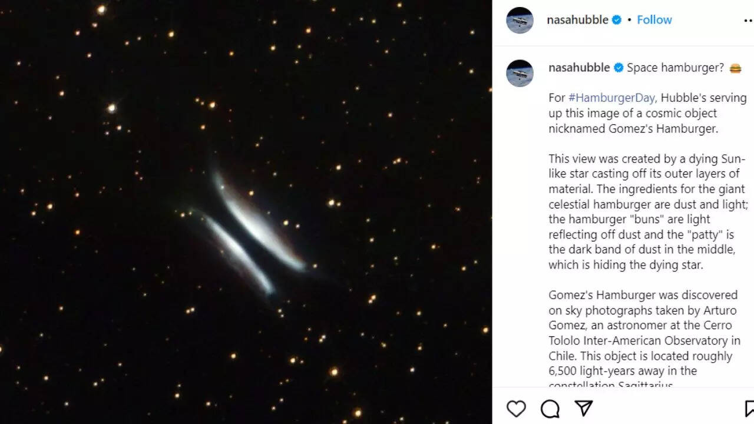Like the post with the heart icon
The width and height of the screenshot is (754, 424).
pos(516,408)
